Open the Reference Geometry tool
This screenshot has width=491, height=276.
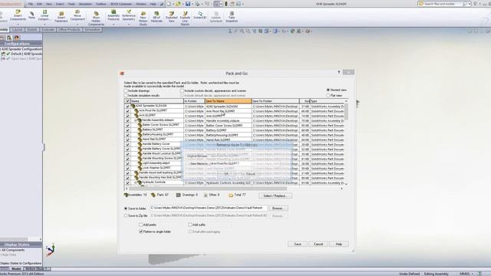tap(129, 15)
